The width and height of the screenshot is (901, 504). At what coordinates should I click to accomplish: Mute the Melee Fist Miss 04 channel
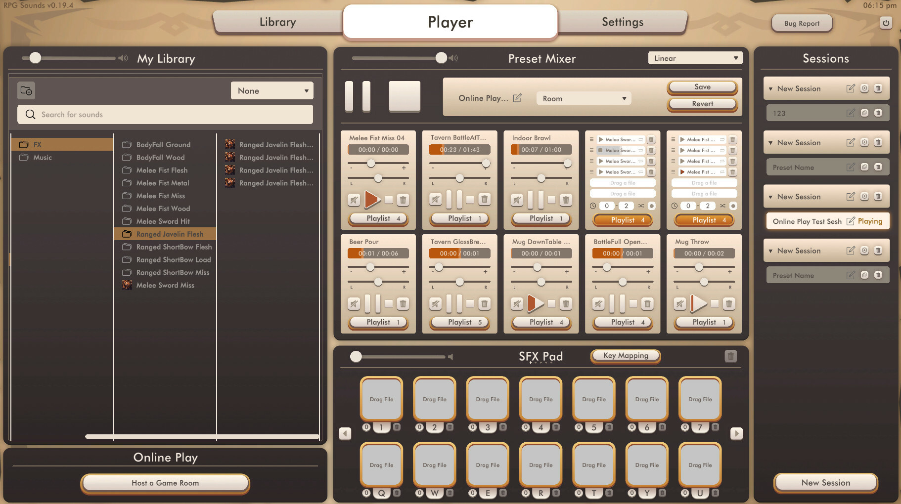click(354, 200)
